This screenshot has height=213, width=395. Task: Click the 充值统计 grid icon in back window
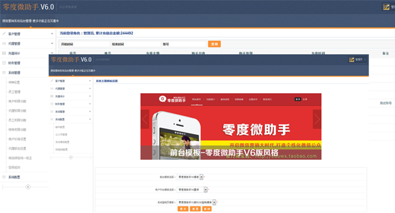(x=4, y=53)
